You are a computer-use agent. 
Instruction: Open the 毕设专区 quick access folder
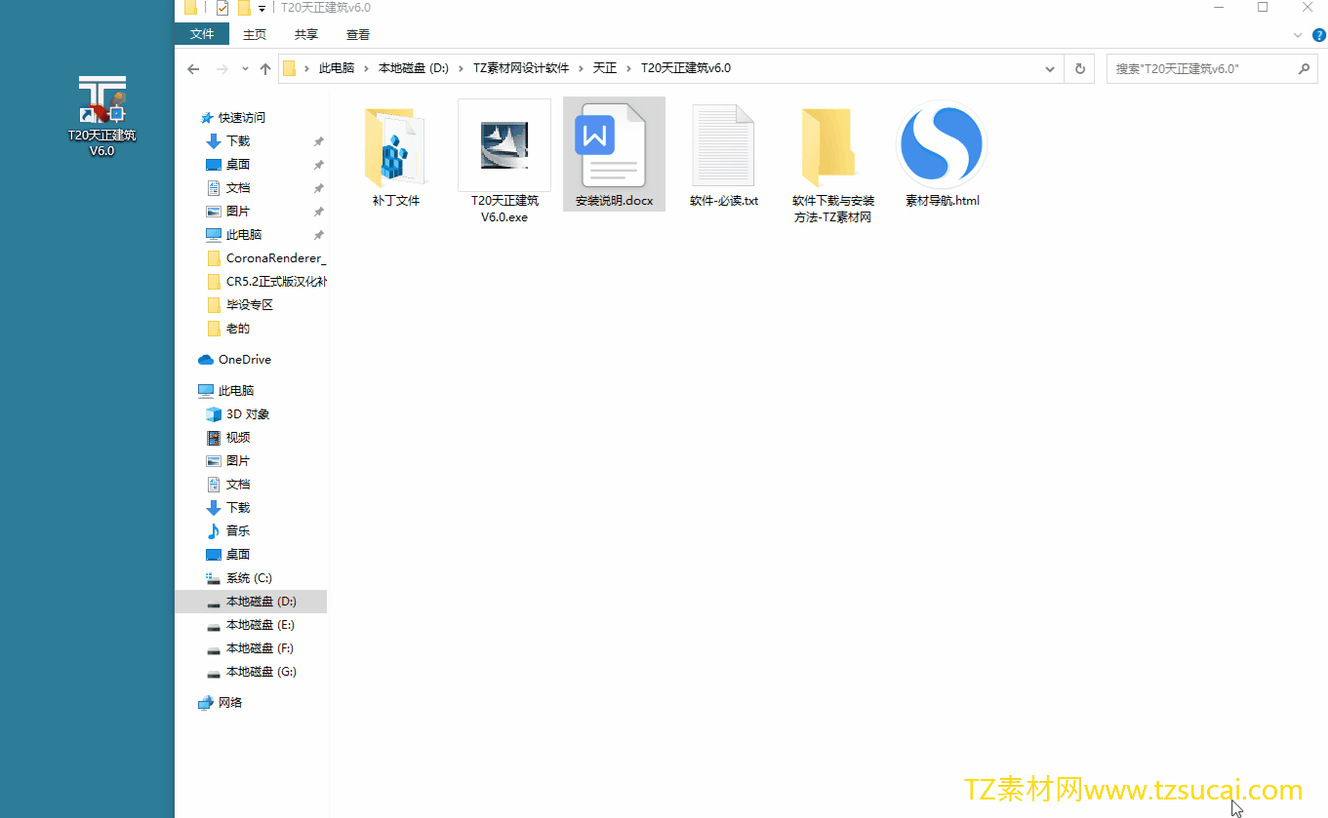[x=240, y=305]
